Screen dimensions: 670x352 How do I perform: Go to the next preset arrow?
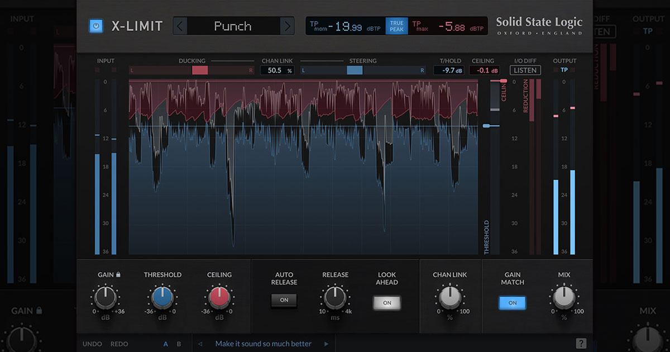click(x=287, y=26)
